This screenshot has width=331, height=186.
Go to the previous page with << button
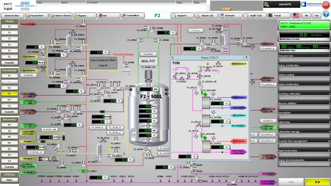coord(291,182)
